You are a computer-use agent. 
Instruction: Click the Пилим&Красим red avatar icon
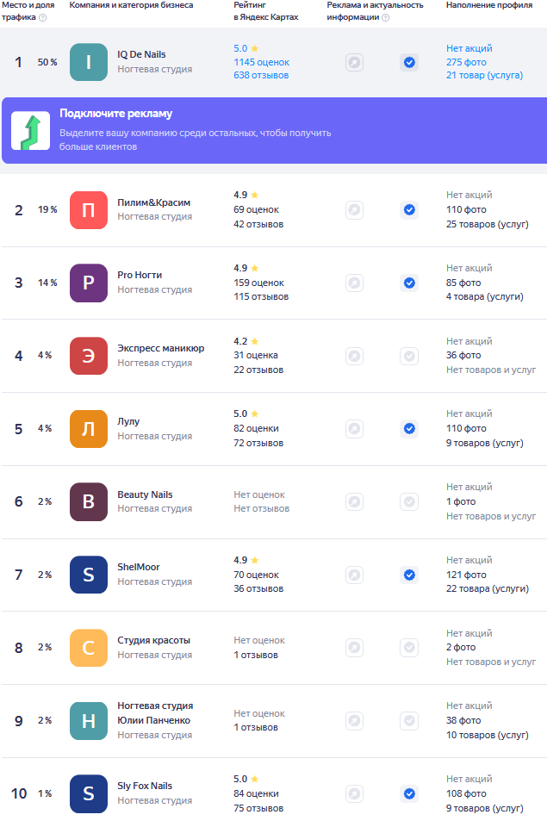89,210
